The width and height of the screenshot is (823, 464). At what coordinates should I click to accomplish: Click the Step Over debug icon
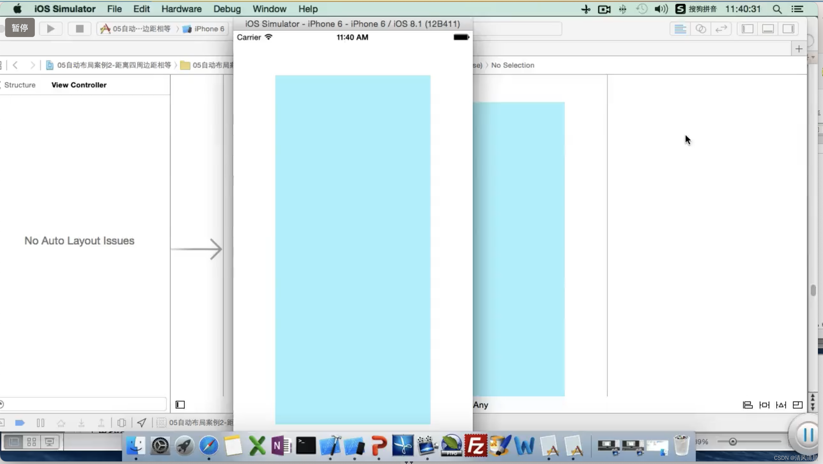tap(61, 423)
